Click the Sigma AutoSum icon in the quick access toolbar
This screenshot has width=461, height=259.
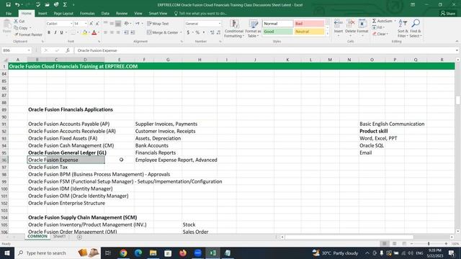tap(65, 5)
